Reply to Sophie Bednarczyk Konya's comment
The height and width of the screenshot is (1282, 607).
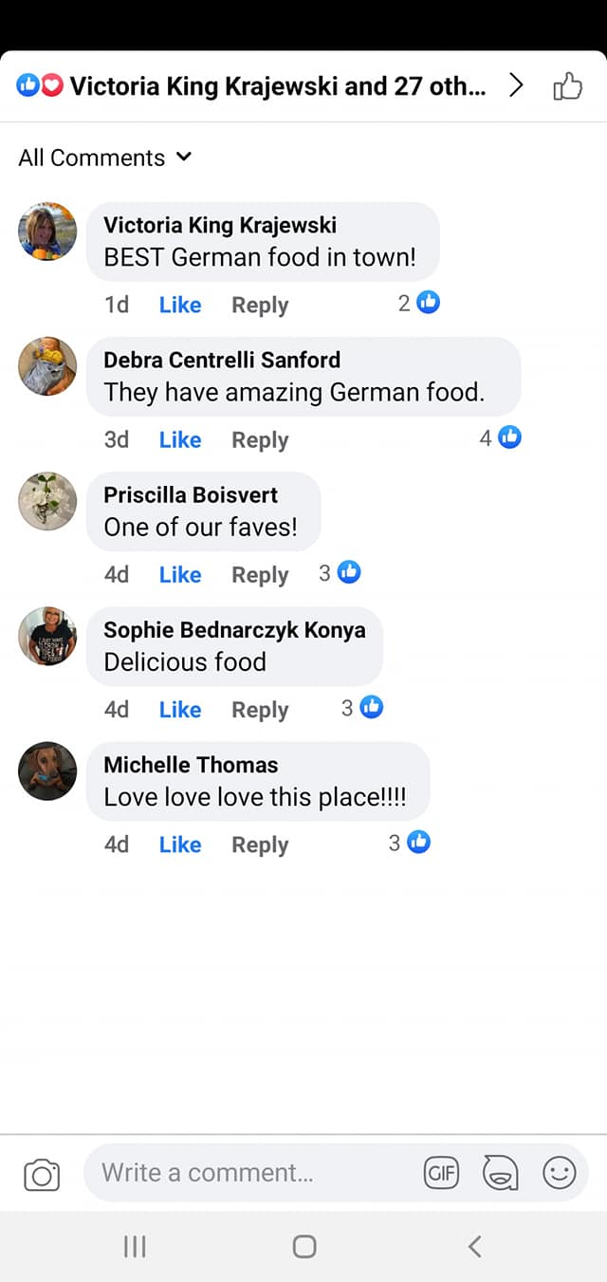260,710
